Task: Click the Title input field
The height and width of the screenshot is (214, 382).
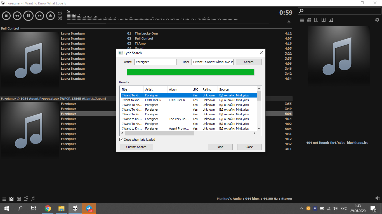Action: pyautogui.click(x=213, y=62)
